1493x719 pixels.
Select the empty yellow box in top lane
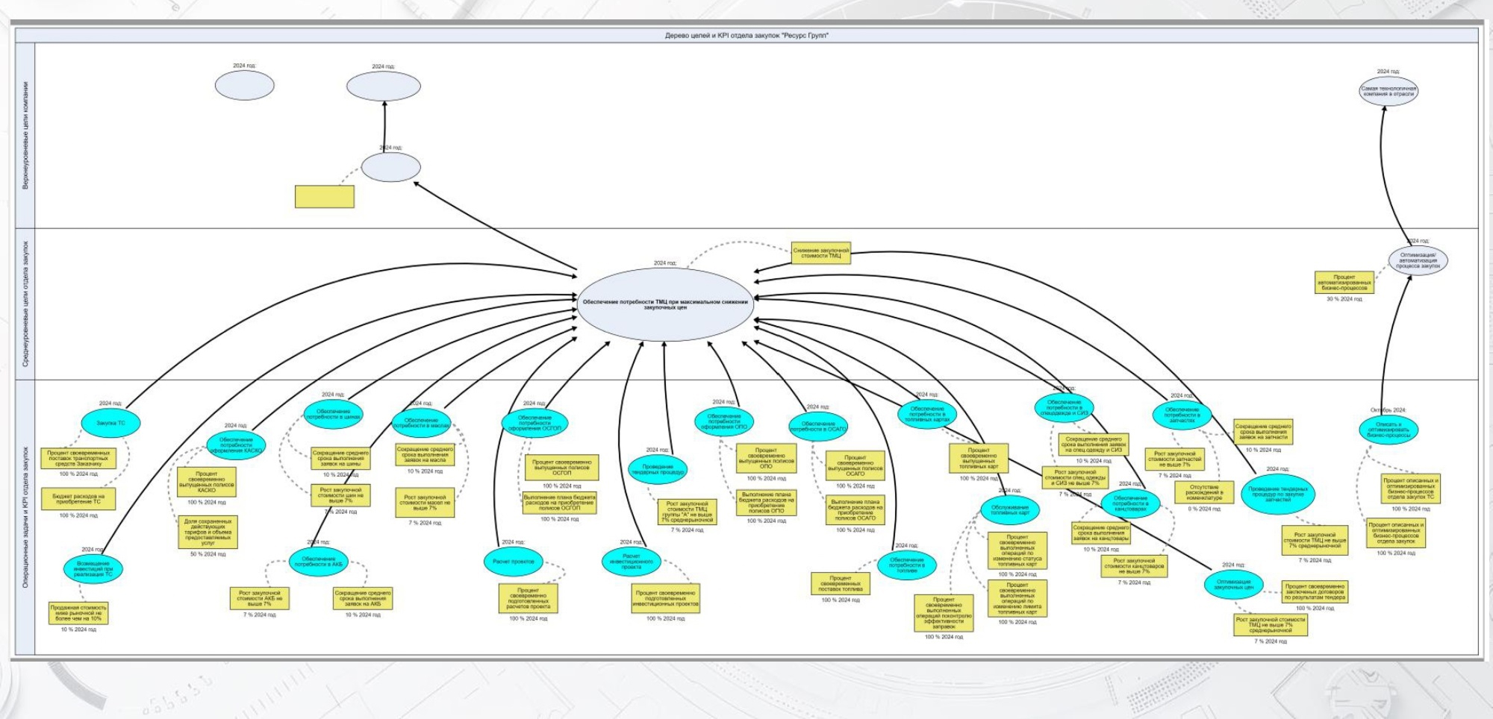pyautogui.click(x=324, y=197)
